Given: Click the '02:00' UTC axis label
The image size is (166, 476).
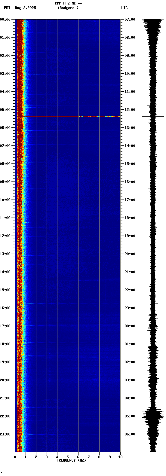Looking at the screenshot, I should pos(130,362).
